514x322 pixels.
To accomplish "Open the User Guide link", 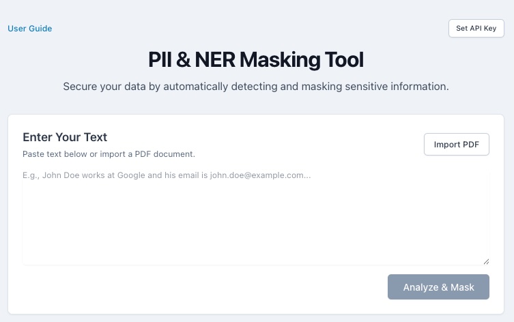I will (30, 29).
